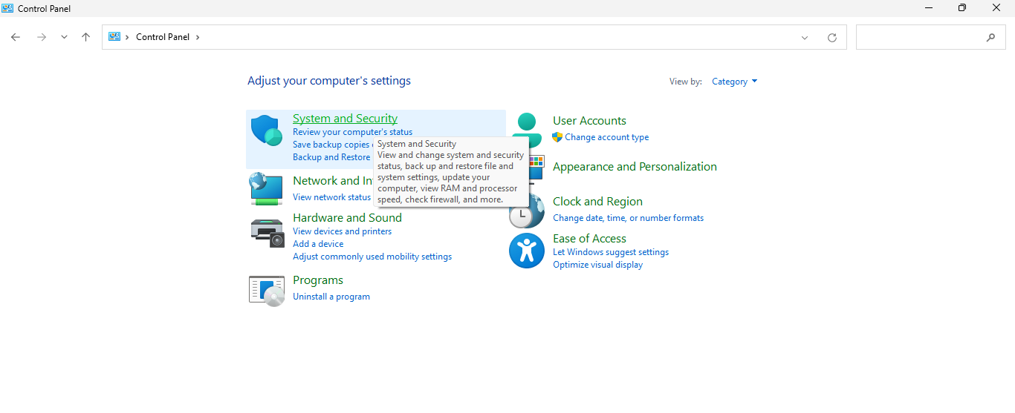The width and height of the screenshot is (1015, 413).
Task: Click inside the Control Panel search box
Action: coord(921,37)
